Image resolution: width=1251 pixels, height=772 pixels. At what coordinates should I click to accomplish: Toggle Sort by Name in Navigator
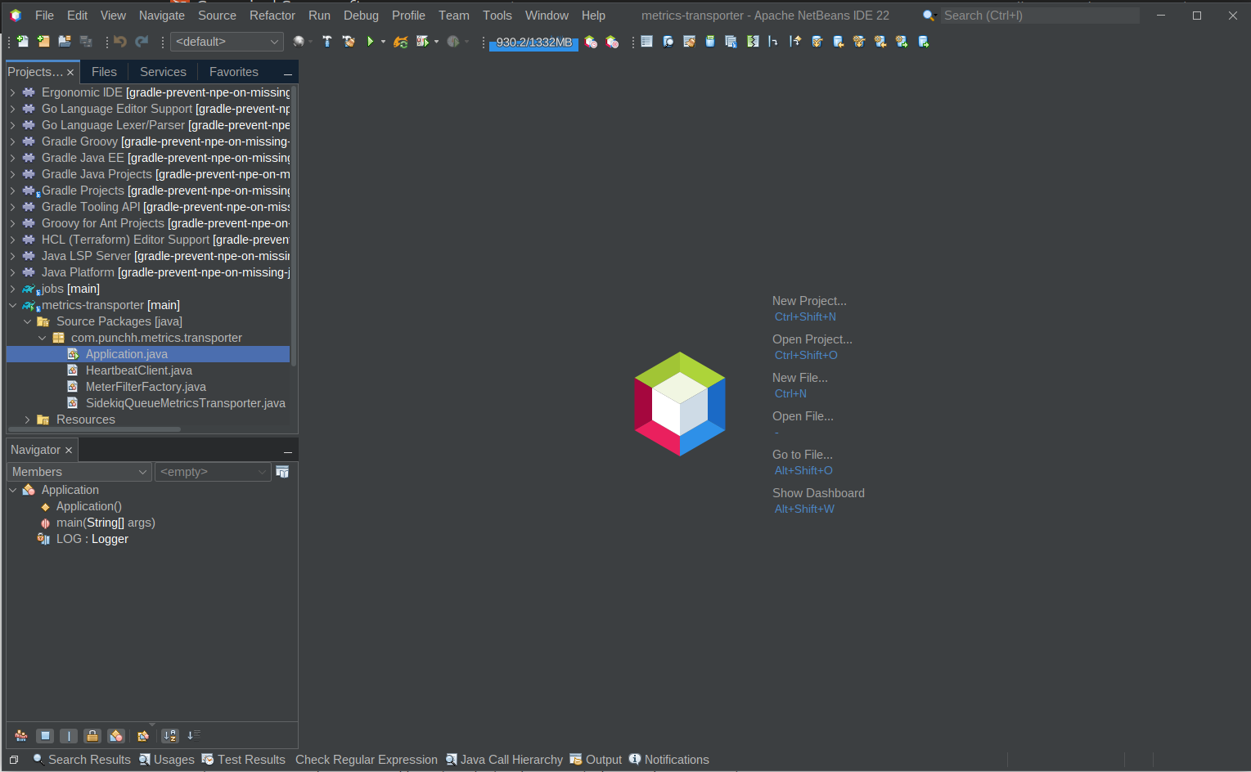[169, 736]
